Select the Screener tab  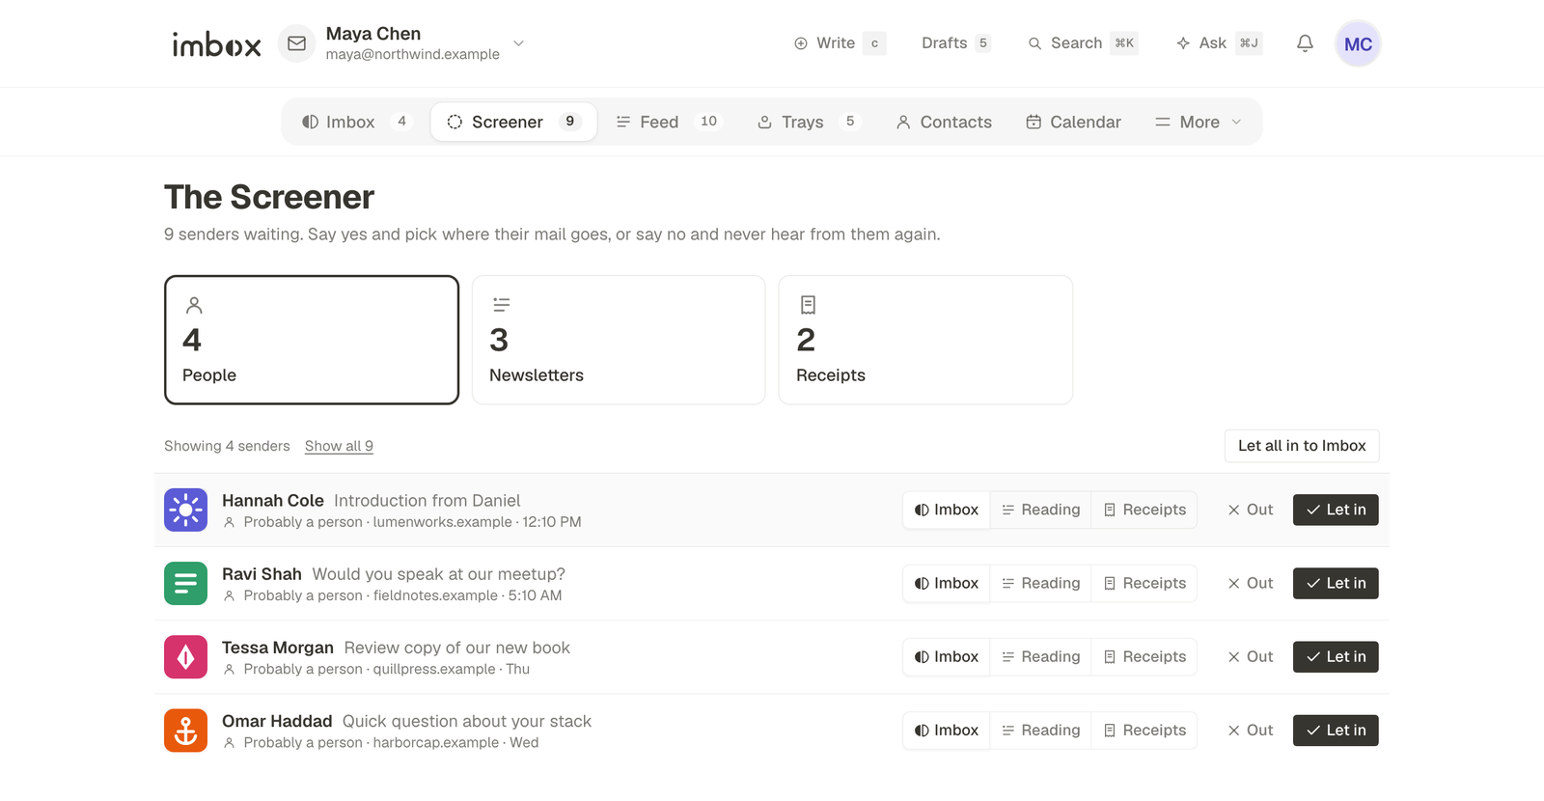click(513, 122)
